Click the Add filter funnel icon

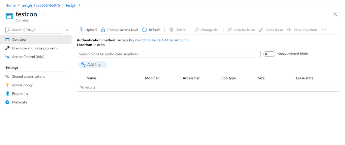(84, 64)
